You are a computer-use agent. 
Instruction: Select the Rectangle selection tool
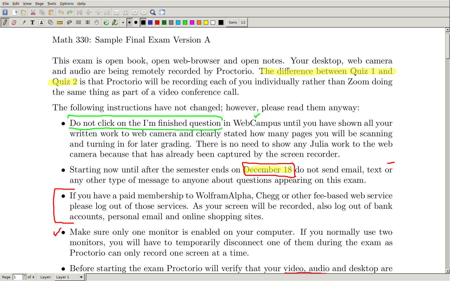click(x=78, y=22)
